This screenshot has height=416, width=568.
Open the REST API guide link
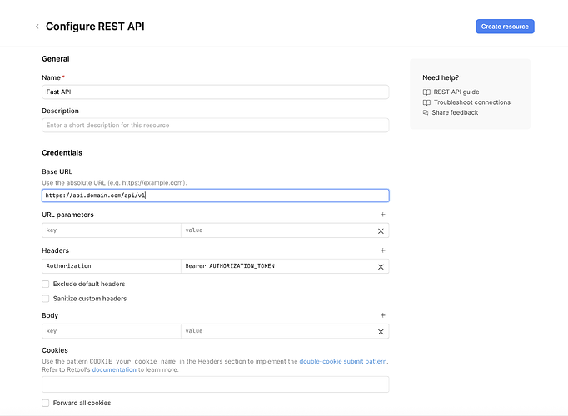point(456,92)
